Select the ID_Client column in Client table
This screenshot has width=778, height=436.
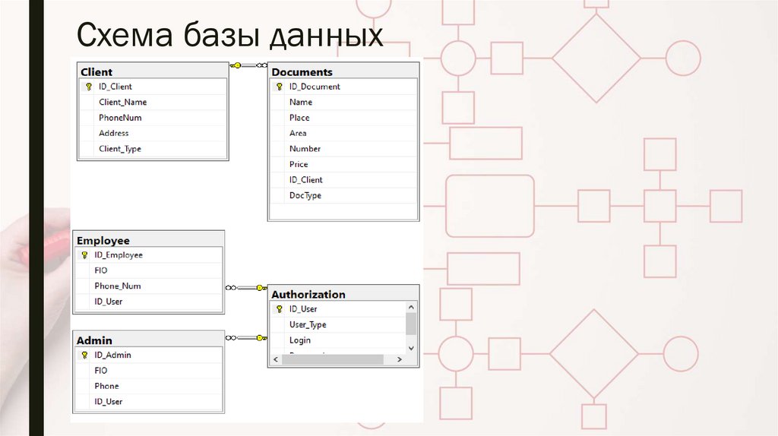pos(153,87)
